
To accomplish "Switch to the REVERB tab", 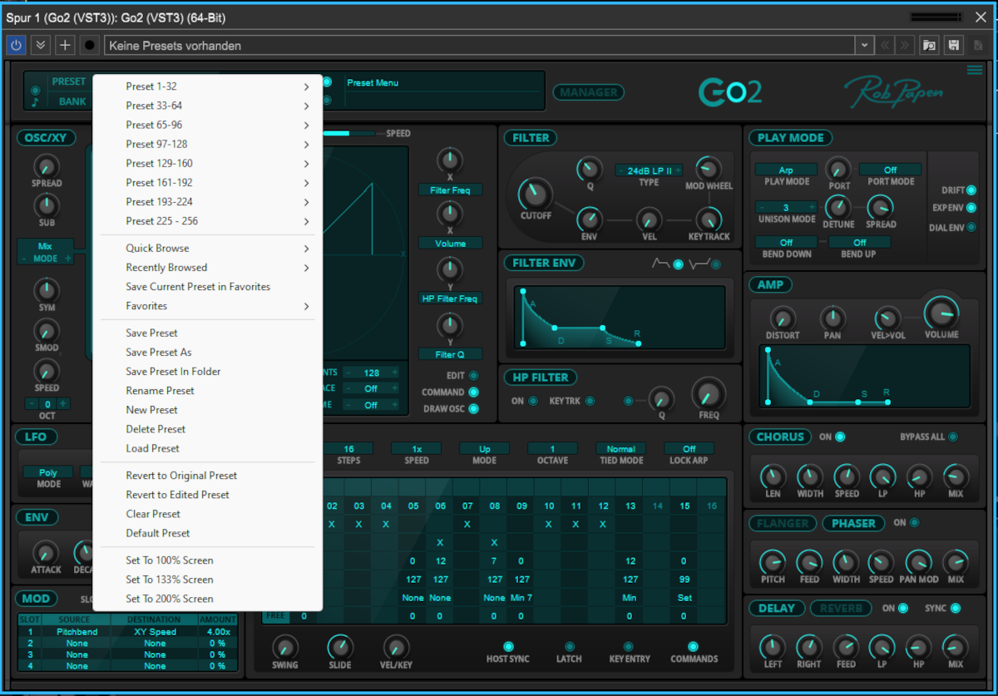I will point(841,608).
